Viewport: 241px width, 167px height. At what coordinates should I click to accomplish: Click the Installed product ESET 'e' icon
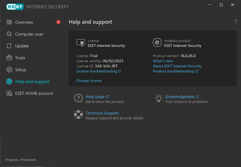tap(157, 43)
